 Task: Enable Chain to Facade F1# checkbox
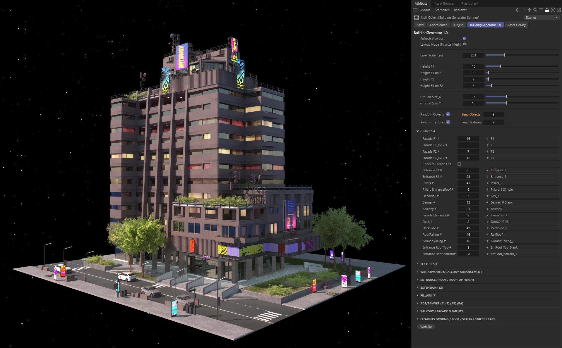click(459, 164)
